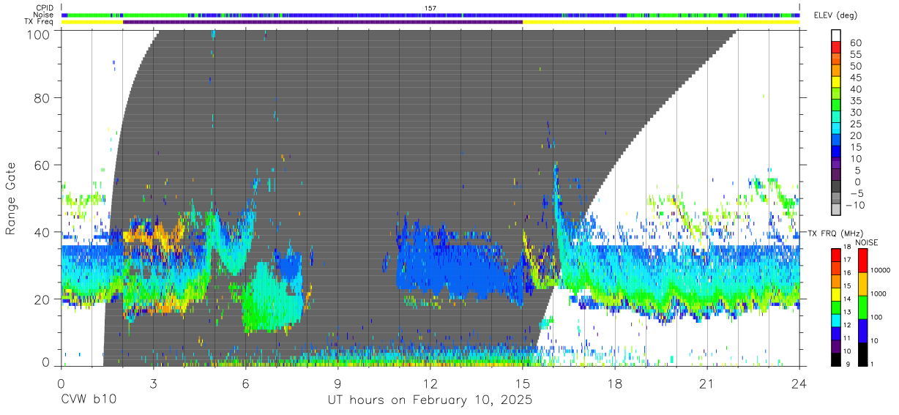The image size is (899, 415).
Task: Click the ELEV legend value '55'
Action: tap(855, 55)
